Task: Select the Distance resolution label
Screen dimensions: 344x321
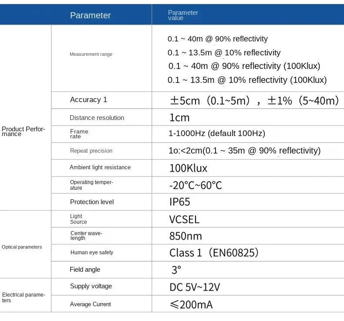Action: (x=97, y=118)
